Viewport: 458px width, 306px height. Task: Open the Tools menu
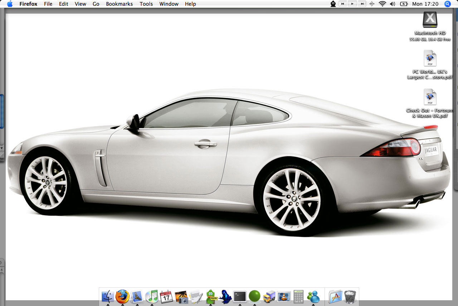[146, 4]
